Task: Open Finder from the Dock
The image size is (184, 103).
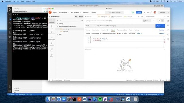Action: 48,99
